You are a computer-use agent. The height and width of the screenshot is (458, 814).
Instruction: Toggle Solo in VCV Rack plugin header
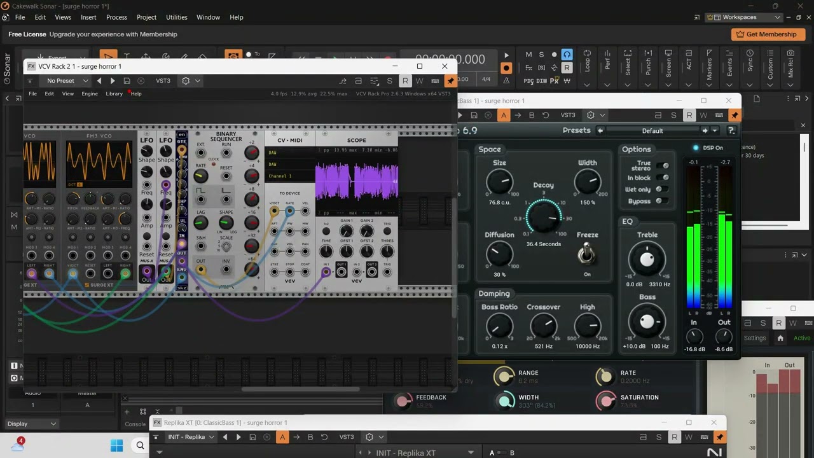click(x=390, y=81)
